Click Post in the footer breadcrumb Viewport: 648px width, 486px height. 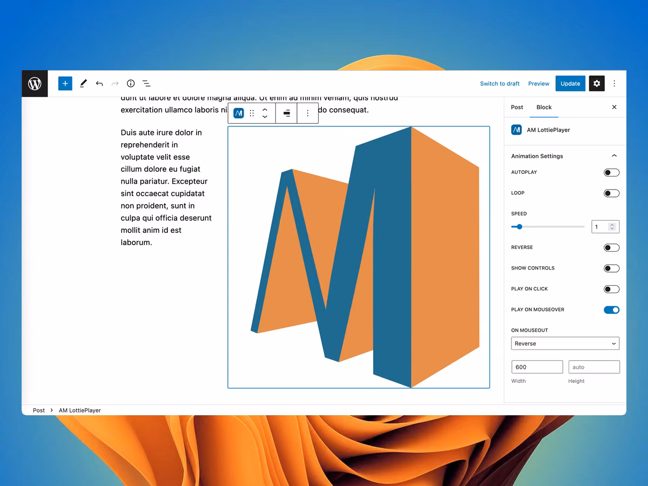click(39, 410)
